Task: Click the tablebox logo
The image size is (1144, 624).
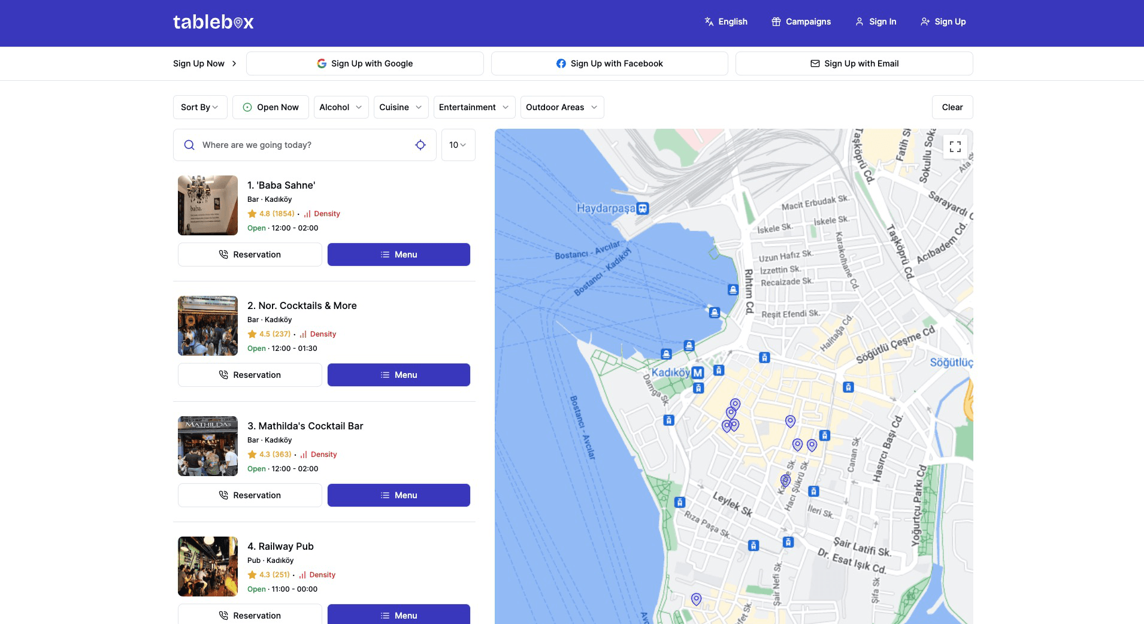Action: point(213,22)
